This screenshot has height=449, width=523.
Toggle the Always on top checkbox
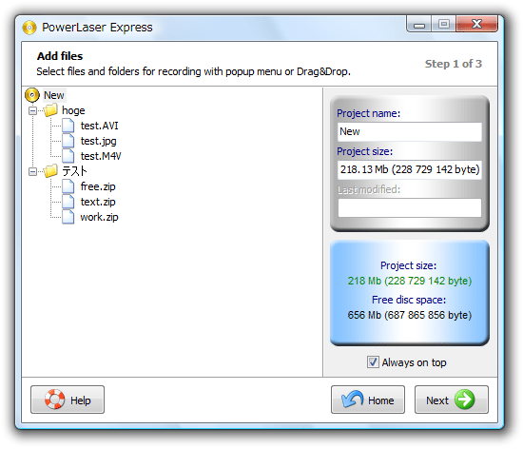[x=373, y=361]
